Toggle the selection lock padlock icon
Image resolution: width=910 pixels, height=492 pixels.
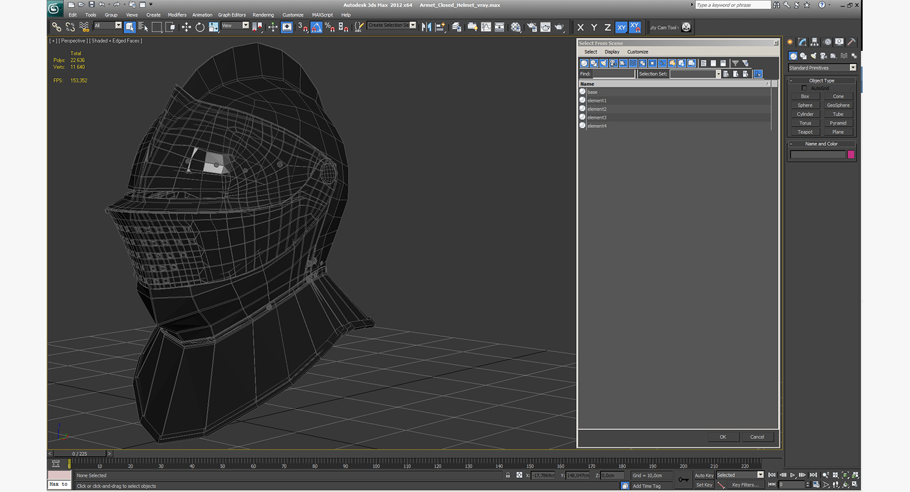click(x=507, y=475)
